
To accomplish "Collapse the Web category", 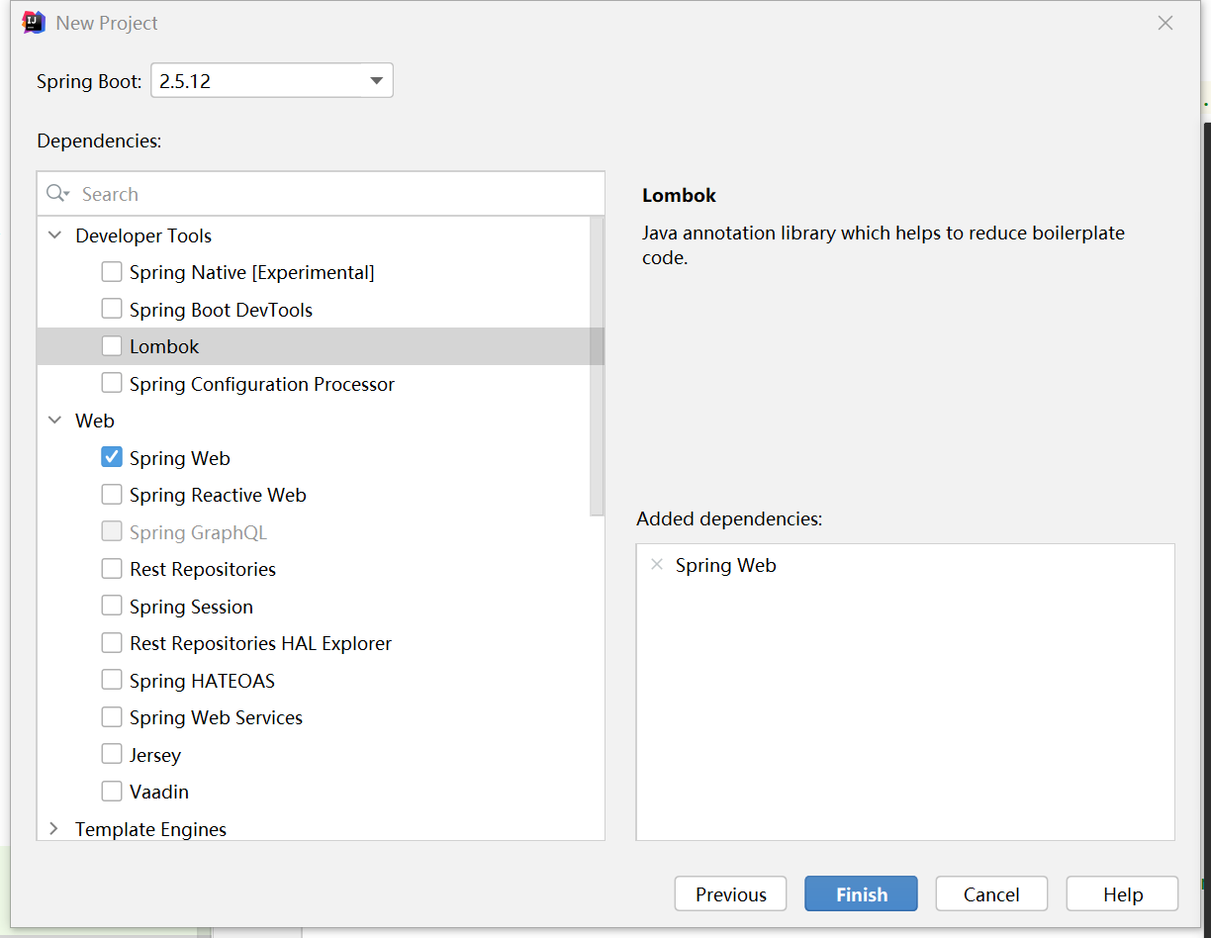I will click(54, 421).
